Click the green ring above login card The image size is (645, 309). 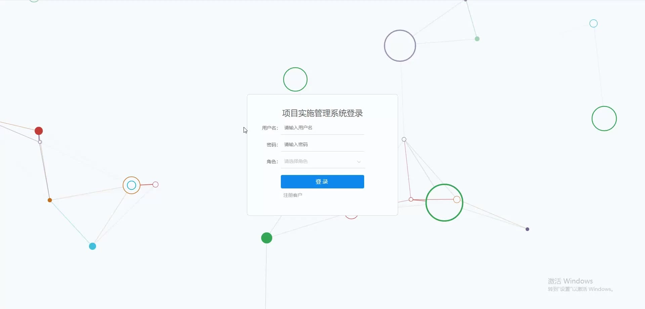pyautogui.click(x=295, y=79)
